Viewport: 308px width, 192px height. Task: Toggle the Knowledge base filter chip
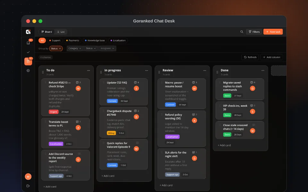[95, 40]
